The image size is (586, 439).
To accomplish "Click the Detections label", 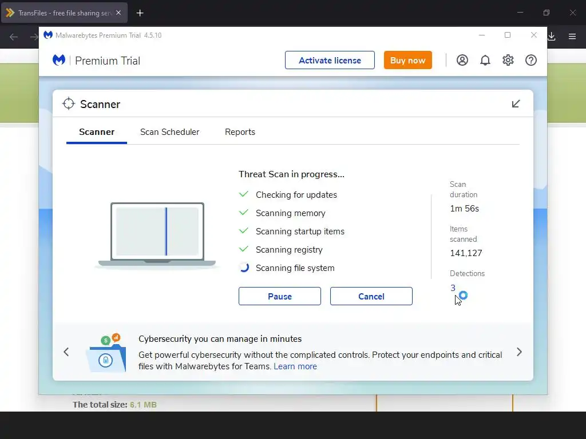I will point(467,274).
